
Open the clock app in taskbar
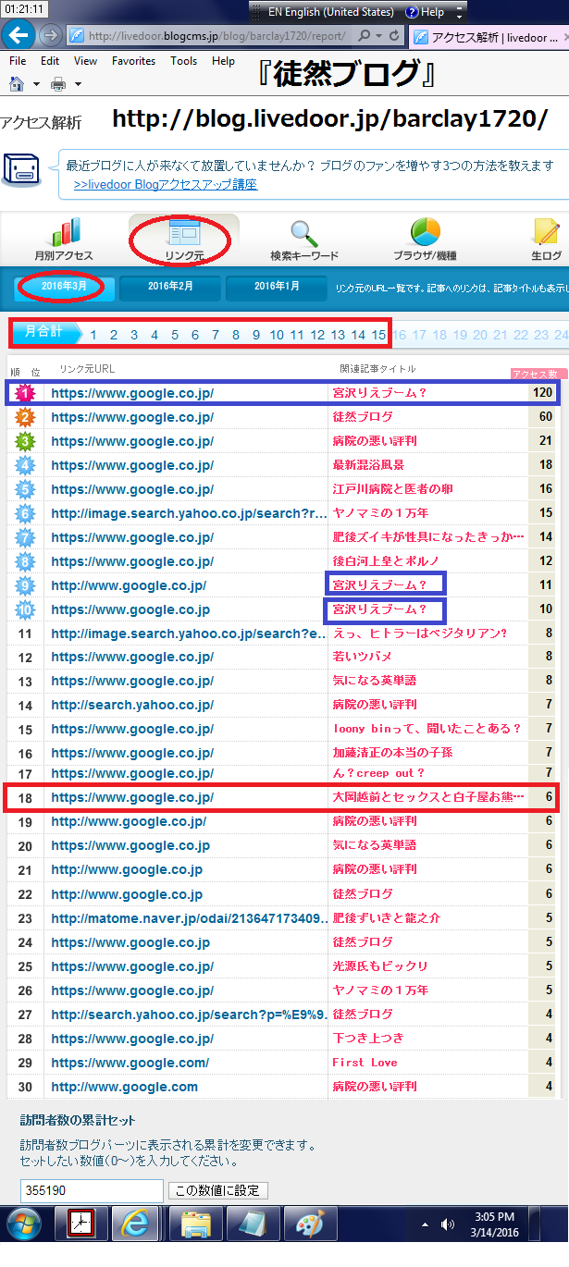81,1224
